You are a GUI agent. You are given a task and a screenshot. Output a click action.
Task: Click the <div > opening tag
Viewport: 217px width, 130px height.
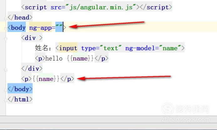32,38
